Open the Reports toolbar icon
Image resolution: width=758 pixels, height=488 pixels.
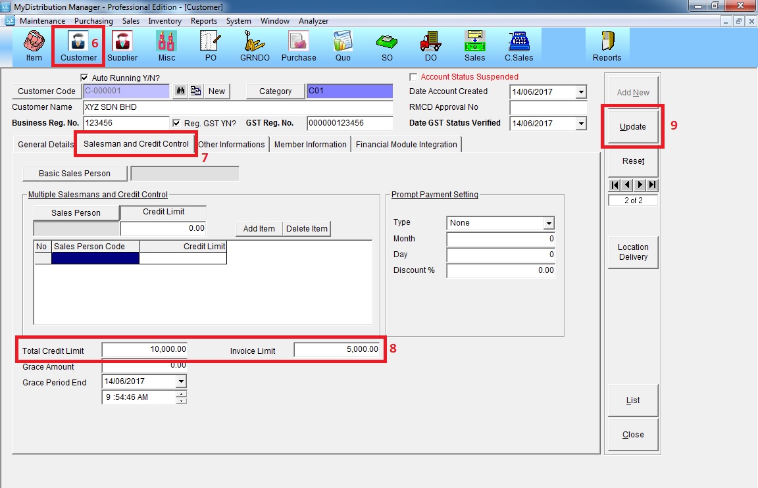coord(607,46)
